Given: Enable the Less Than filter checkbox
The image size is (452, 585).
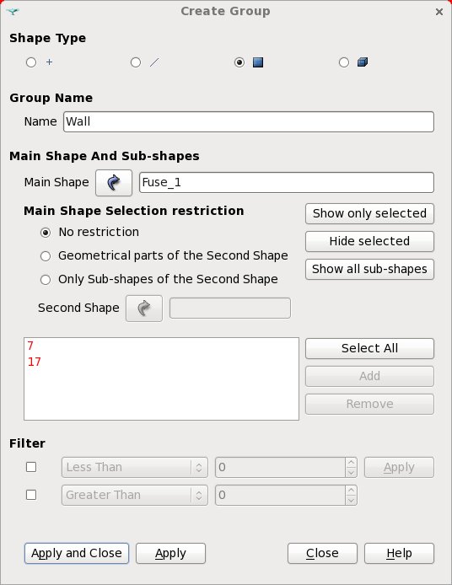Looking at the screenshot, I should click(x=31, y=467).
